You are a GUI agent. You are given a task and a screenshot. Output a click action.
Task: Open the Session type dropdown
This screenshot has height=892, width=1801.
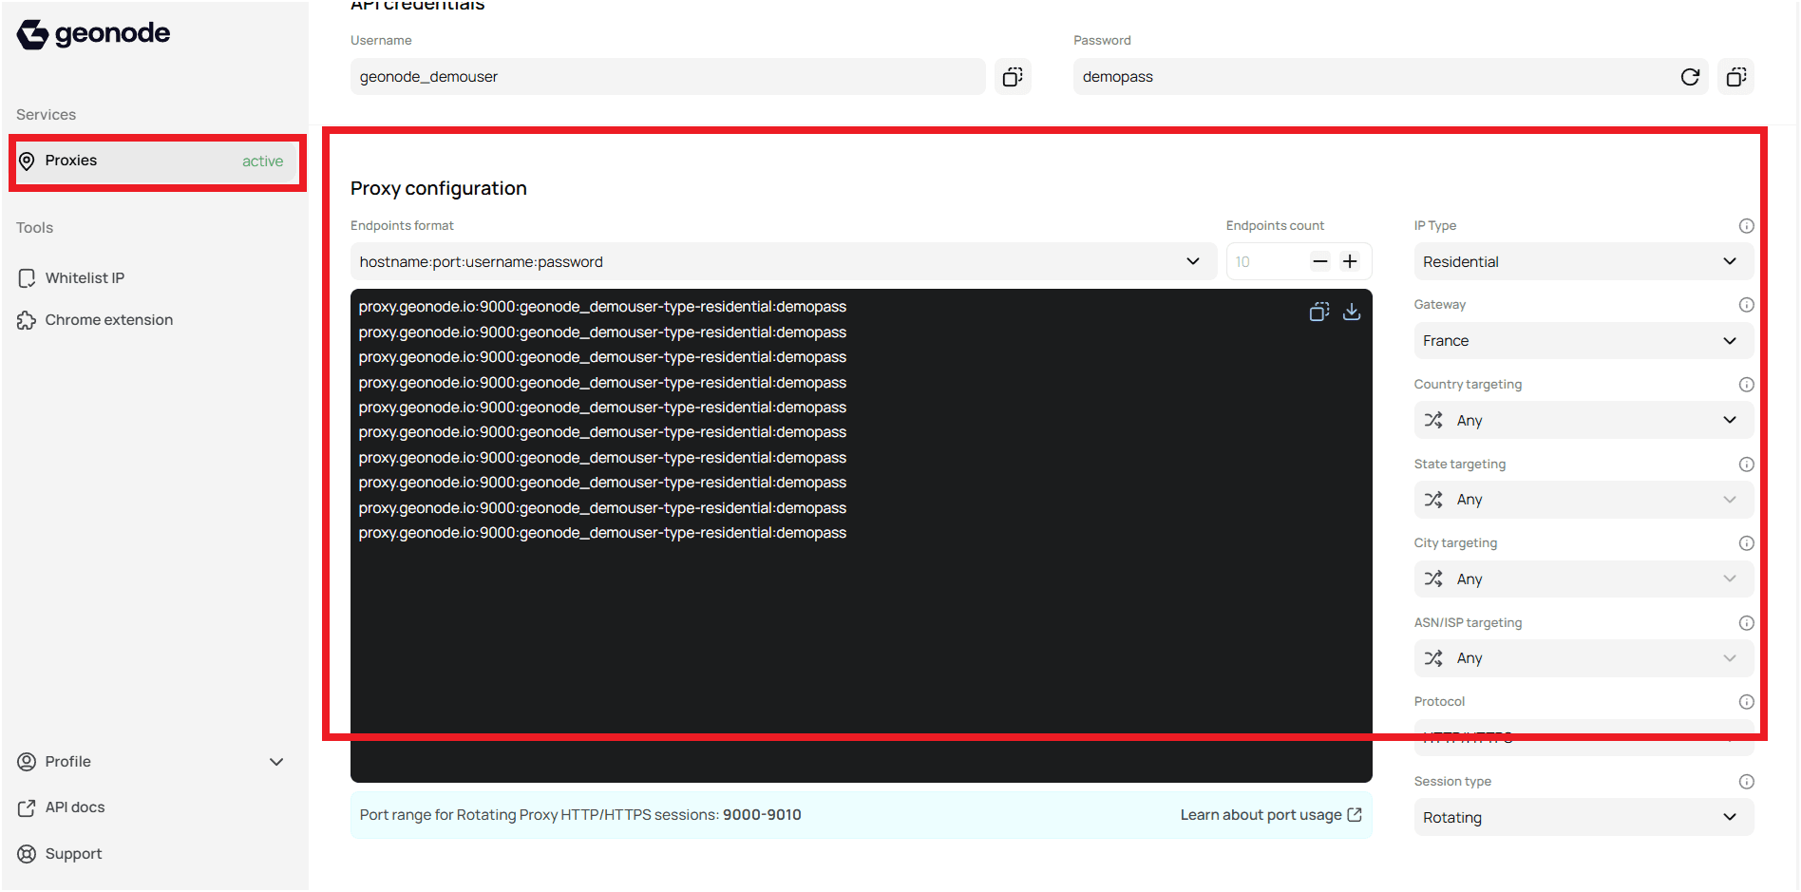pos(1583,817)
